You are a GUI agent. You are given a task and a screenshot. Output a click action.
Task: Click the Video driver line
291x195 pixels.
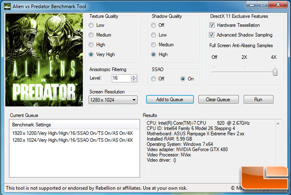pos(161,160)
